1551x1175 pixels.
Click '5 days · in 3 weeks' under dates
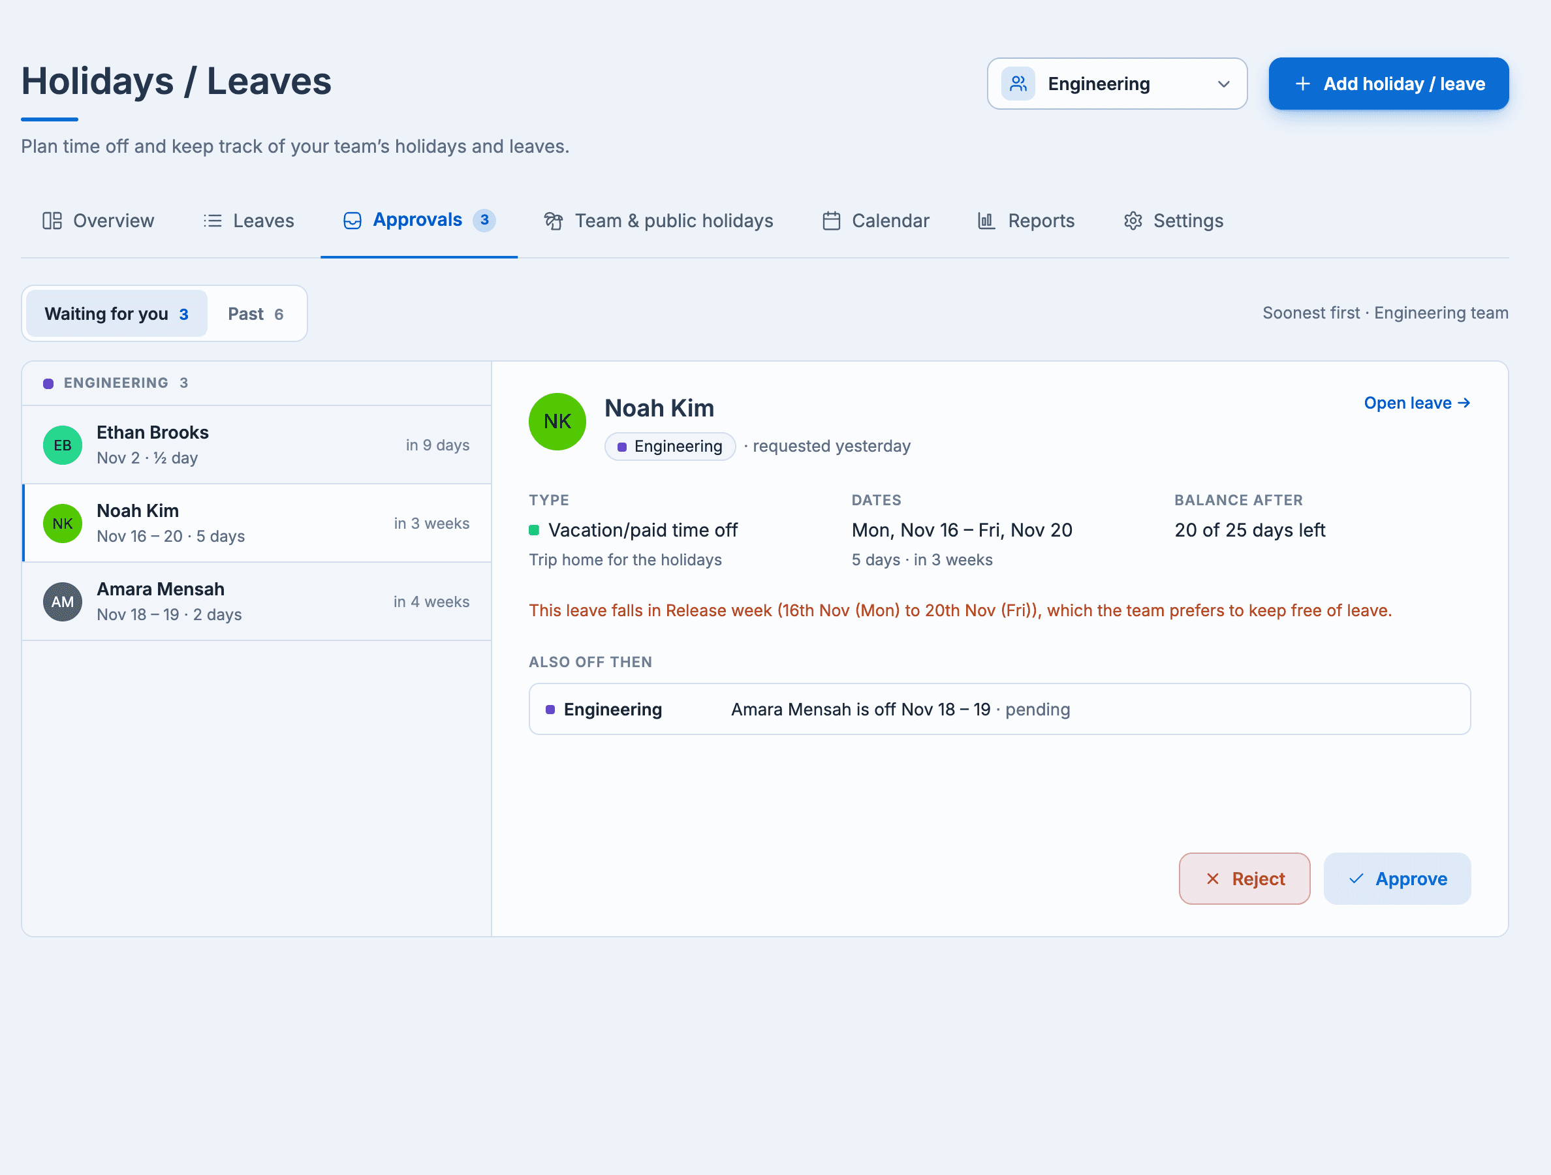[x=922, y=559]
